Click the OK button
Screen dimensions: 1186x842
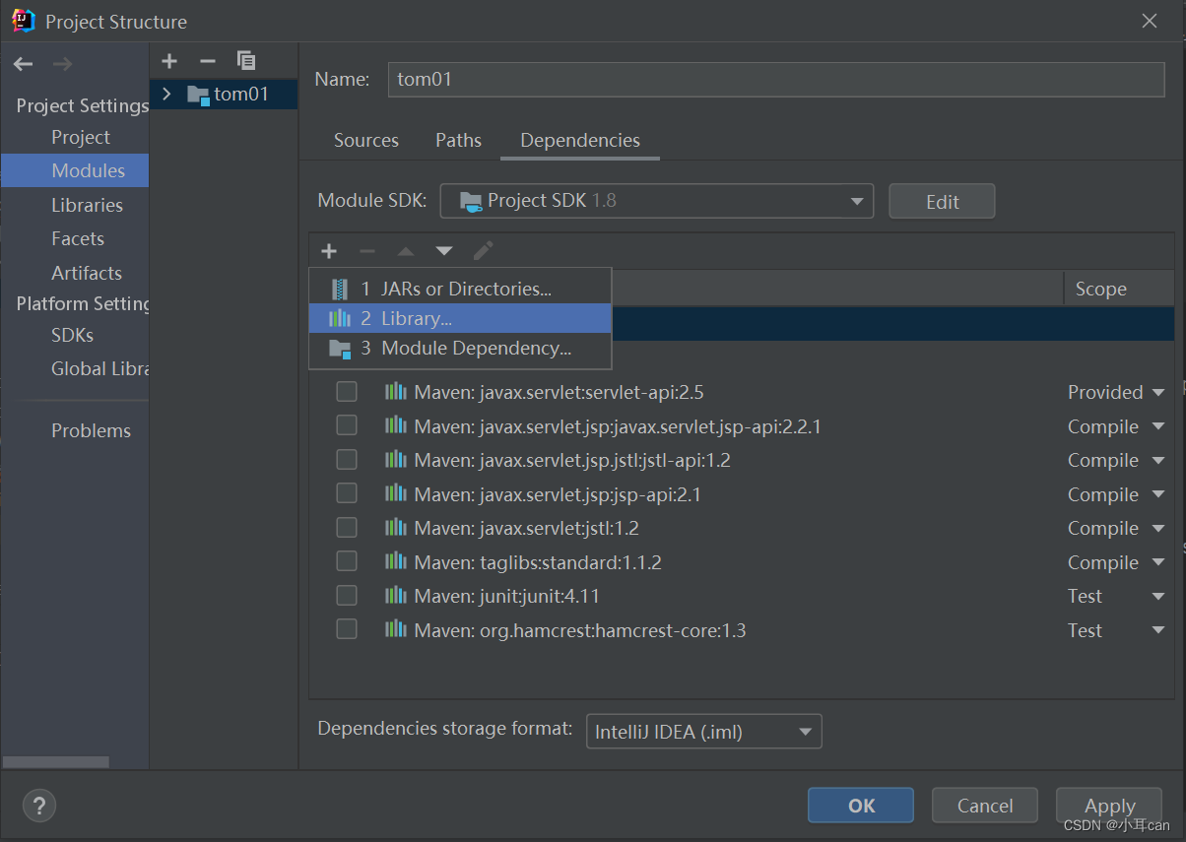[861, 806]
